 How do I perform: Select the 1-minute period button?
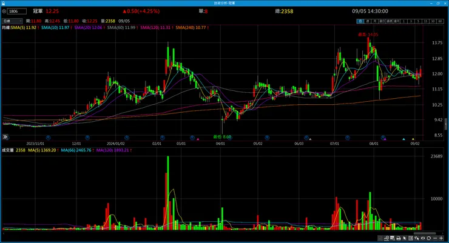[403, 21]
